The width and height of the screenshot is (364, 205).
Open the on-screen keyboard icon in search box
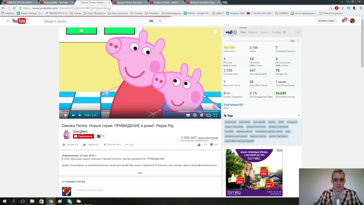point(151,21)
